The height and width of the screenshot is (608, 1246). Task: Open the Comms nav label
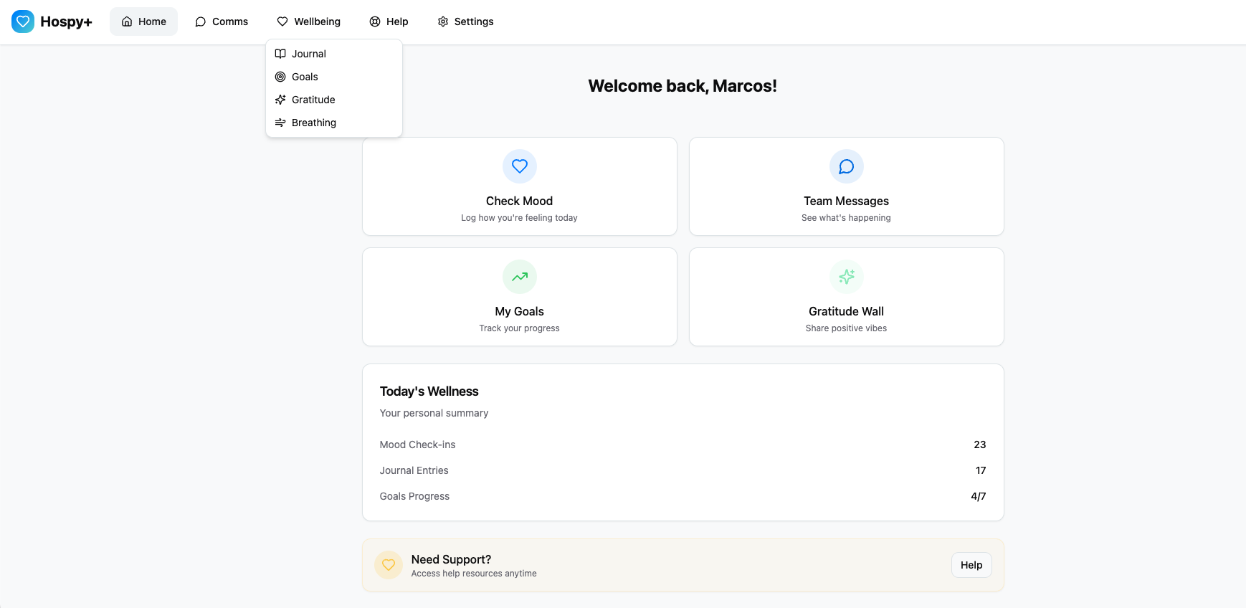point(230,22)
